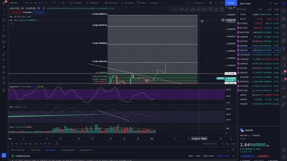Select the crosshair cursor tool
Screen dimensions: 287x161
[4, 9]
